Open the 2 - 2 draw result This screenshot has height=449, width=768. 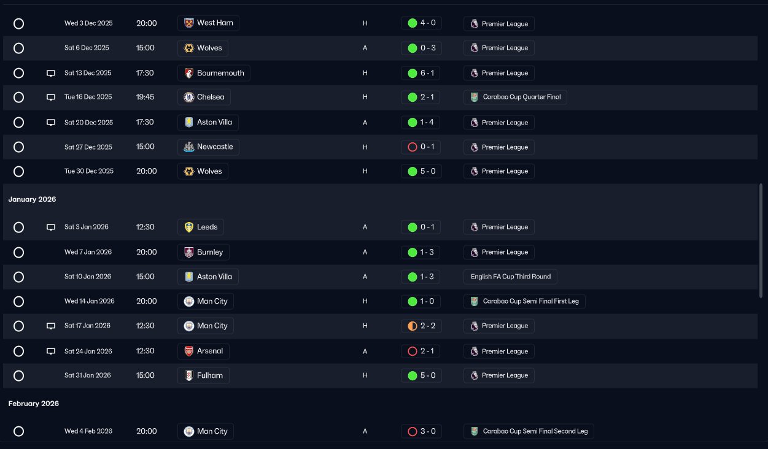(421, 326)
